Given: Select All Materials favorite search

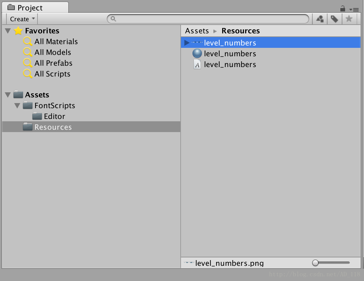Looking at the screenshot, I should coord(50,41).
